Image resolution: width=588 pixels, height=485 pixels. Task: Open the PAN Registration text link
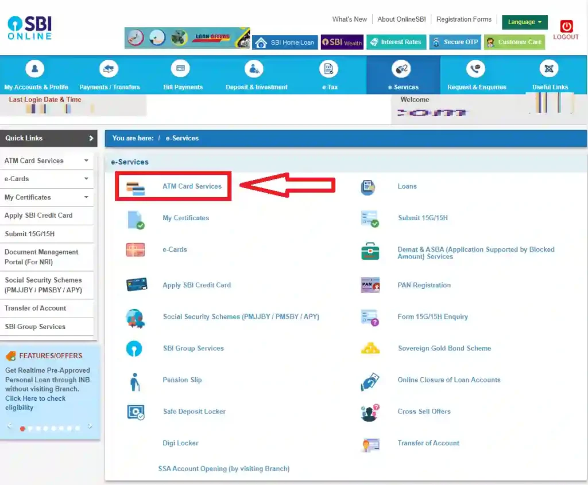[424, 285]
